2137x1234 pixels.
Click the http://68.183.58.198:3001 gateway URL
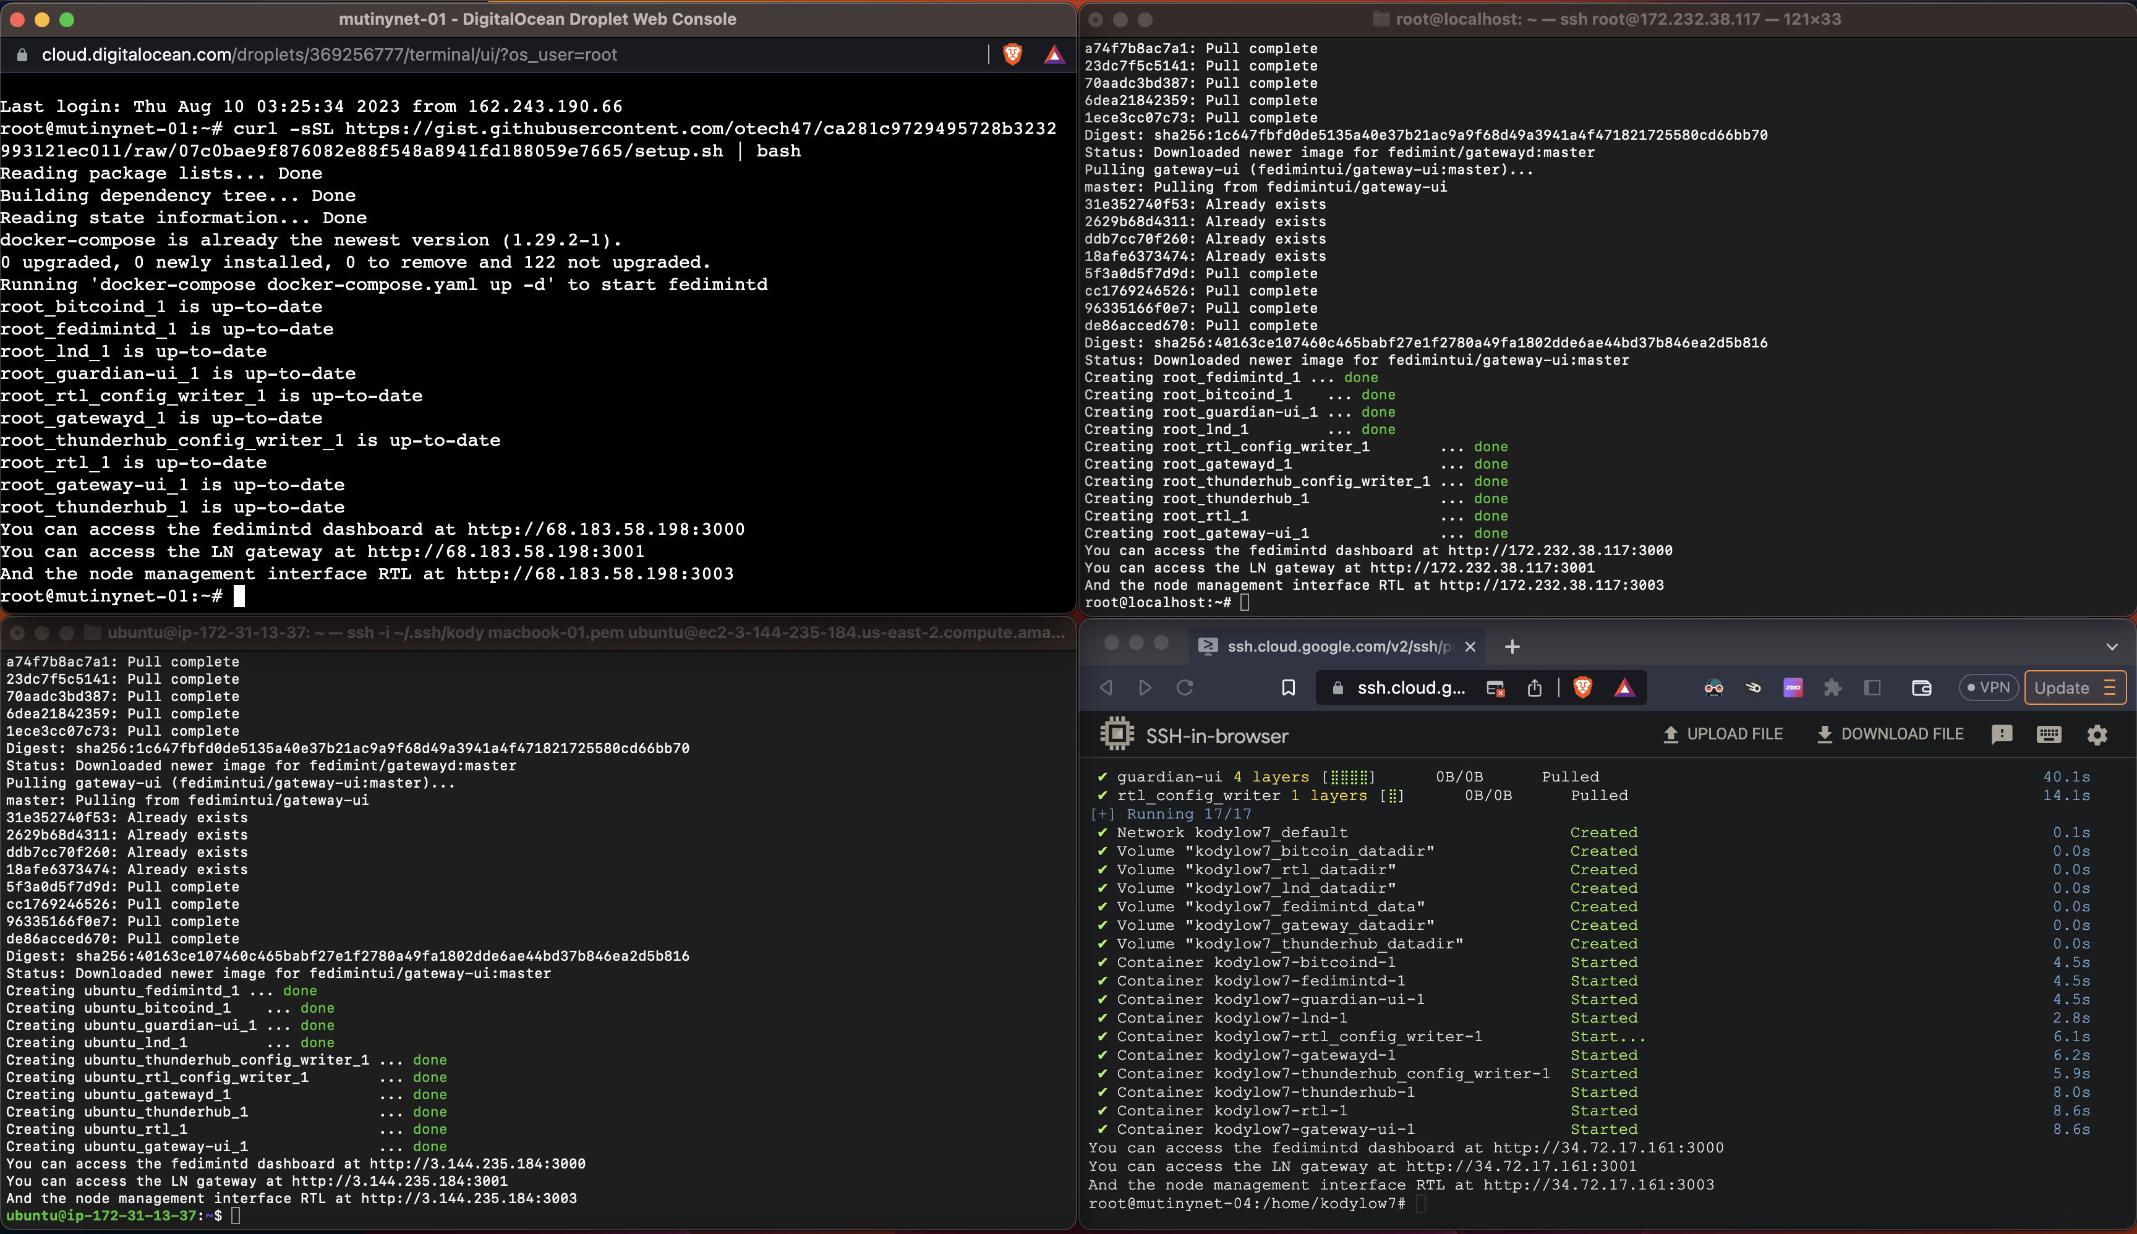(506, 551)
